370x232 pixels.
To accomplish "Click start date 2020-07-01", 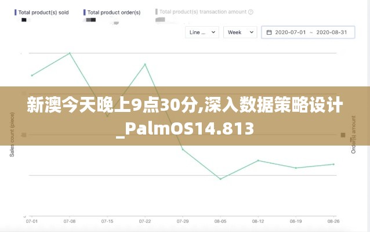I will point(290,32).
